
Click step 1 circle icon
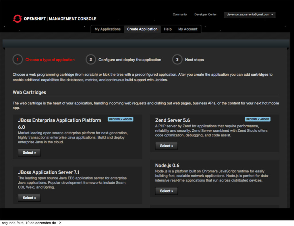pyautogui.click(x=18, y=60)
